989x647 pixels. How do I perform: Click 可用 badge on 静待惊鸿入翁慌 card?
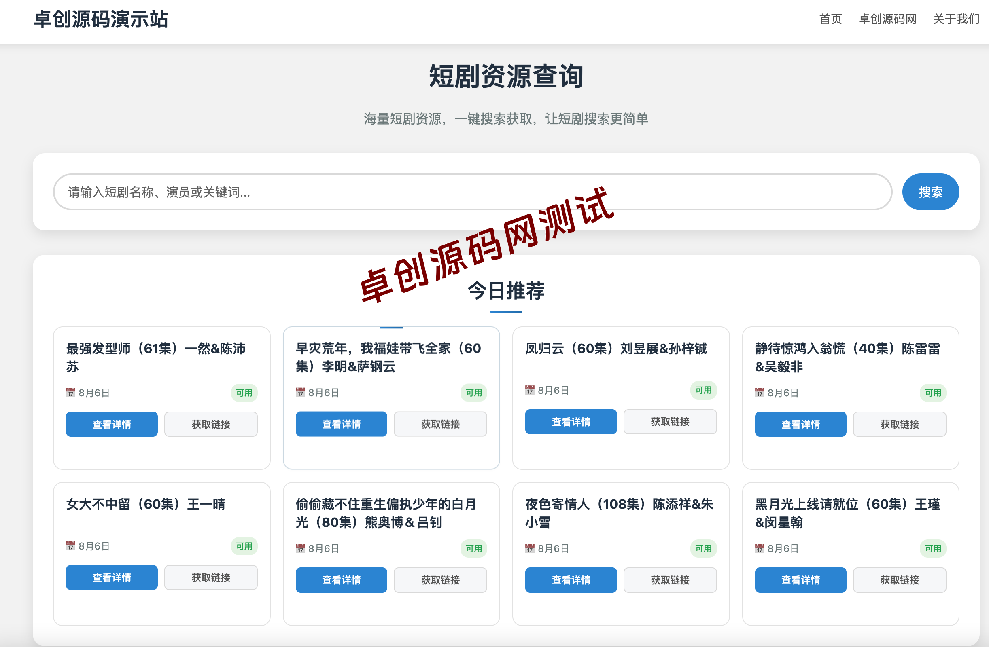tap(932, 392)
